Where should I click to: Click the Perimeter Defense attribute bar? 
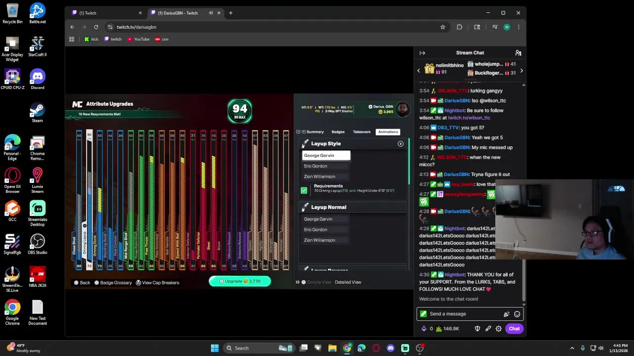203,200
